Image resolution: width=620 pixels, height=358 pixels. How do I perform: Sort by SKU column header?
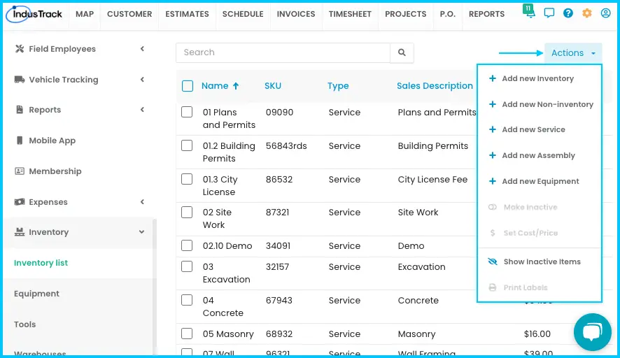click(x=273, y=86)
